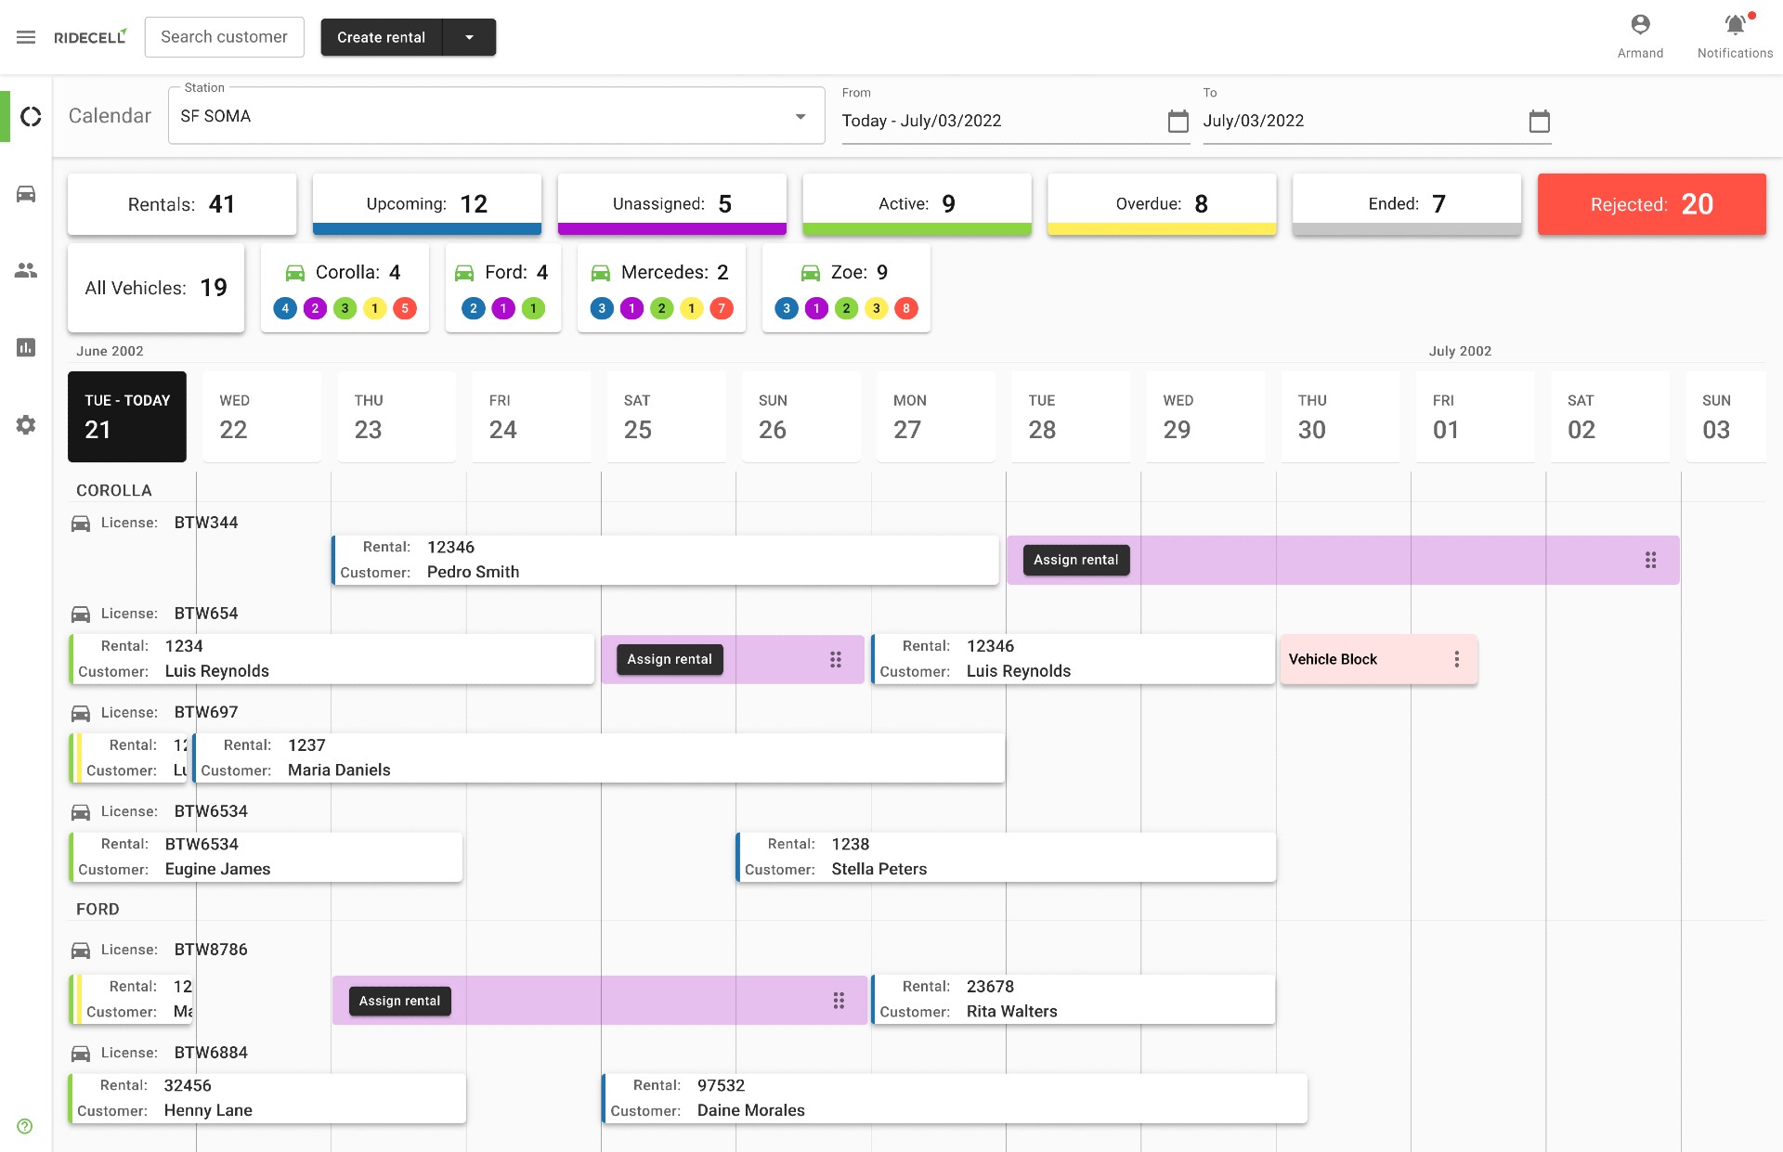Viewport: 1783px width, 1152px height.
Task: Select the Mercedes: 2 vehicle card
Action: pos(661,288)
